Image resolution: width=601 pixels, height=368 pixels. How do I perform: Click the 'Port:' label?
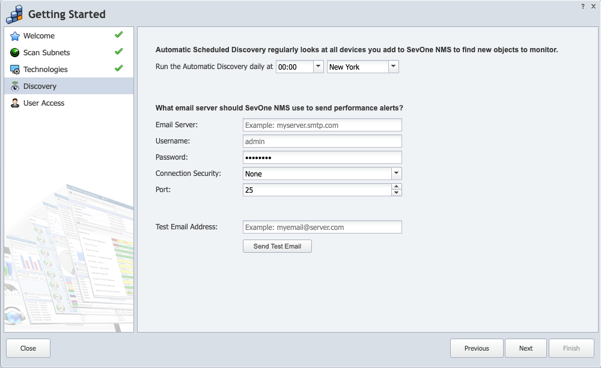(163, 190)
